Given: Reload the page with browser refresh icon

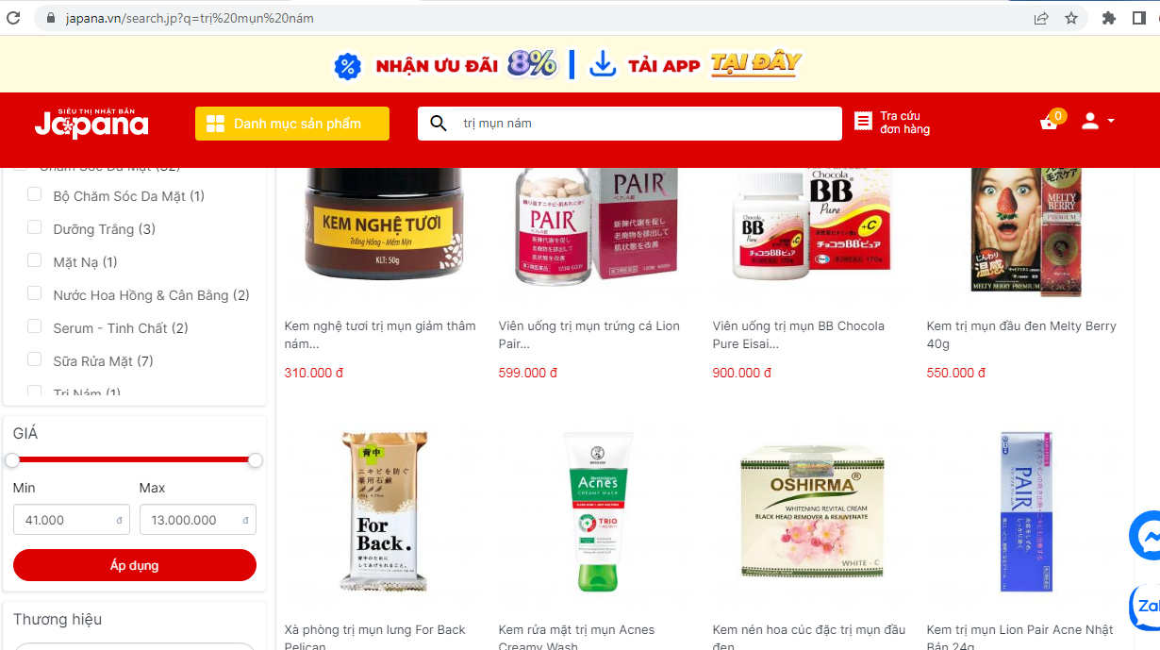Looking at the screenshot, I should (x=13, y=18).
